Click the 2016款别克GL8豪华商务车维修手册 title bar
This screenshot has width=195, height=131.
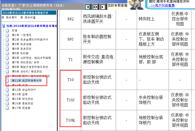point(29,13)
